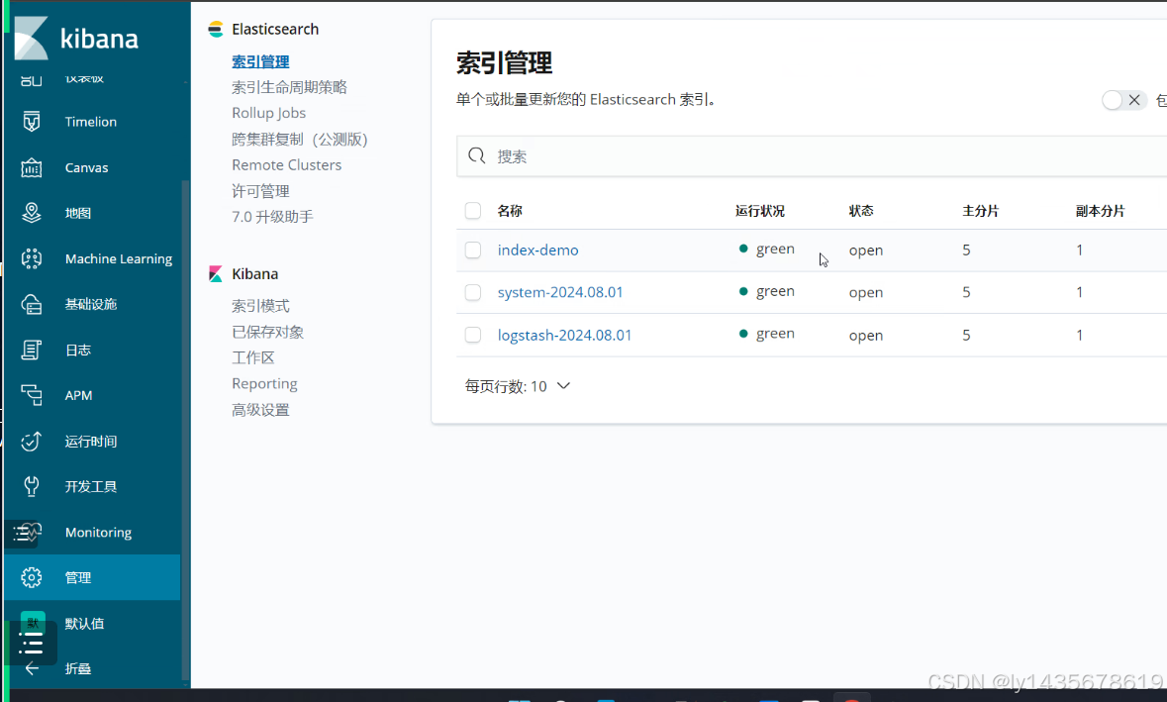The image size is (1167, 702).
Task: Open 跨集群复制 (公测版) menu item
Action: 300,140
